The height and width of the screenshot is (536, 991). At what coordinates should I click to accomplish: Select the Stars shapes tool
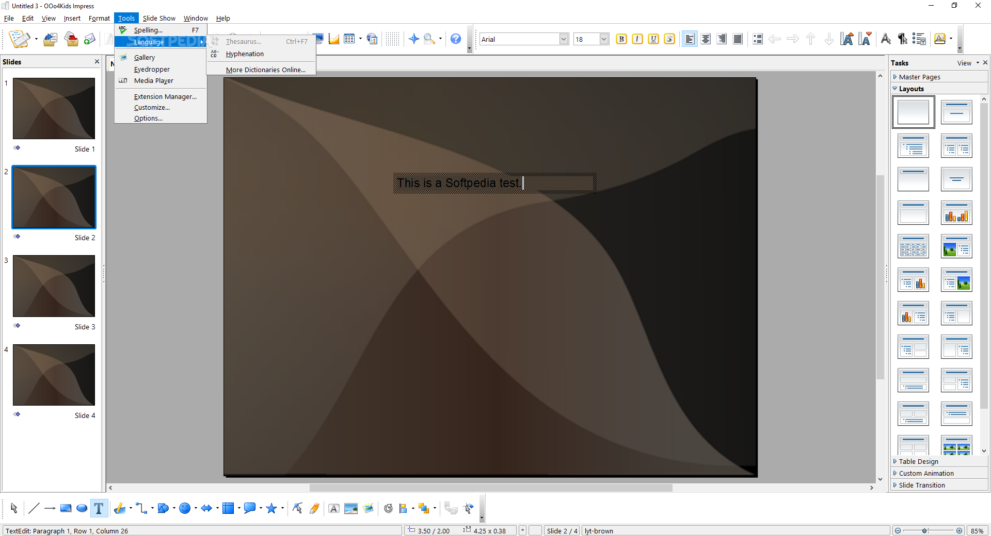[x=271, y=509]
